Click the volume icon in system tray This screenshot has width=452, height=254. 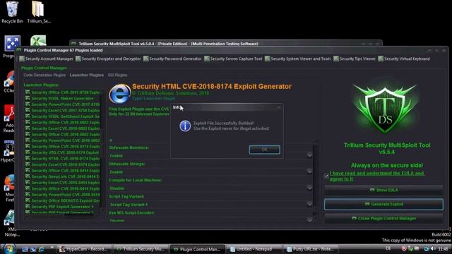(433, 248)
